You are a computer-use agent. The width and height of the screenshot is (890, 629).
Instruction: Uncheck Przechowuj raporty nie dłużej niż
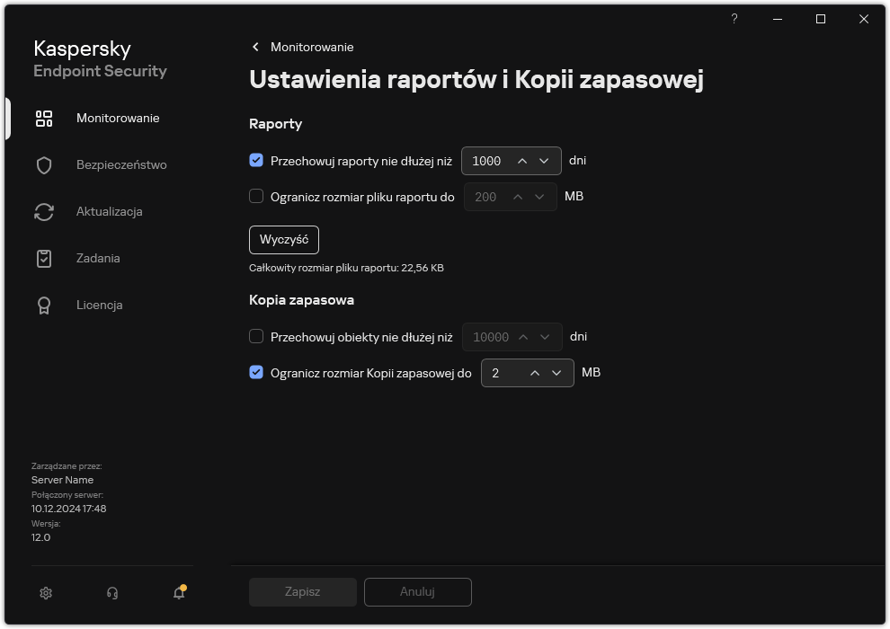pyautogui.click(x=257, y=161)
